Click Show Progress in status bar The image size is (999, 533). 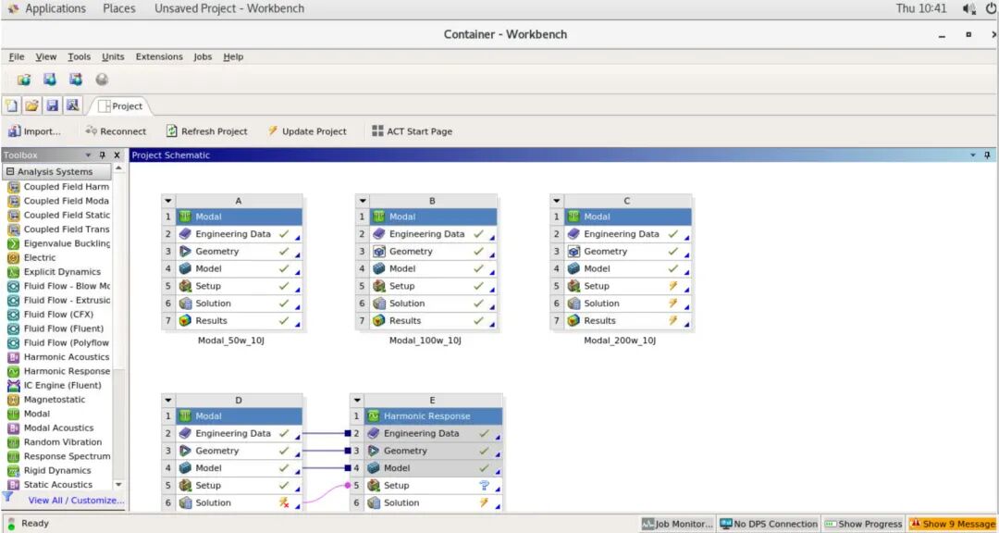pos(863,524)
